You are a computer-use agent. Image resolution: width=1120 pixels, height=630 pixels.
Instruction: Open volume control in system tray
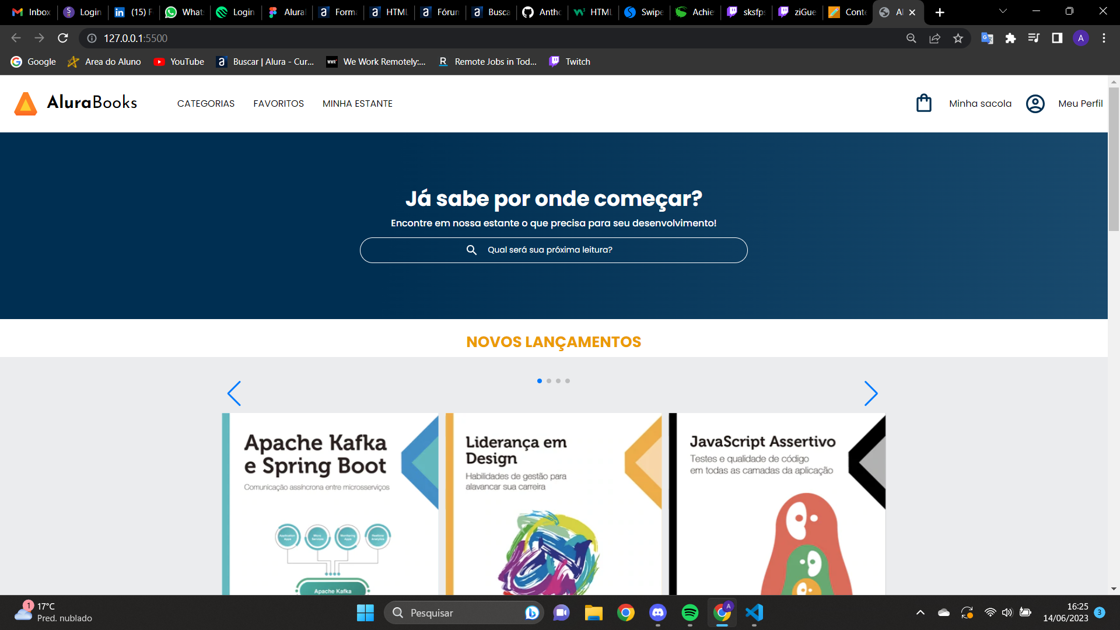pyautogui.click(x=1007, y=612)
